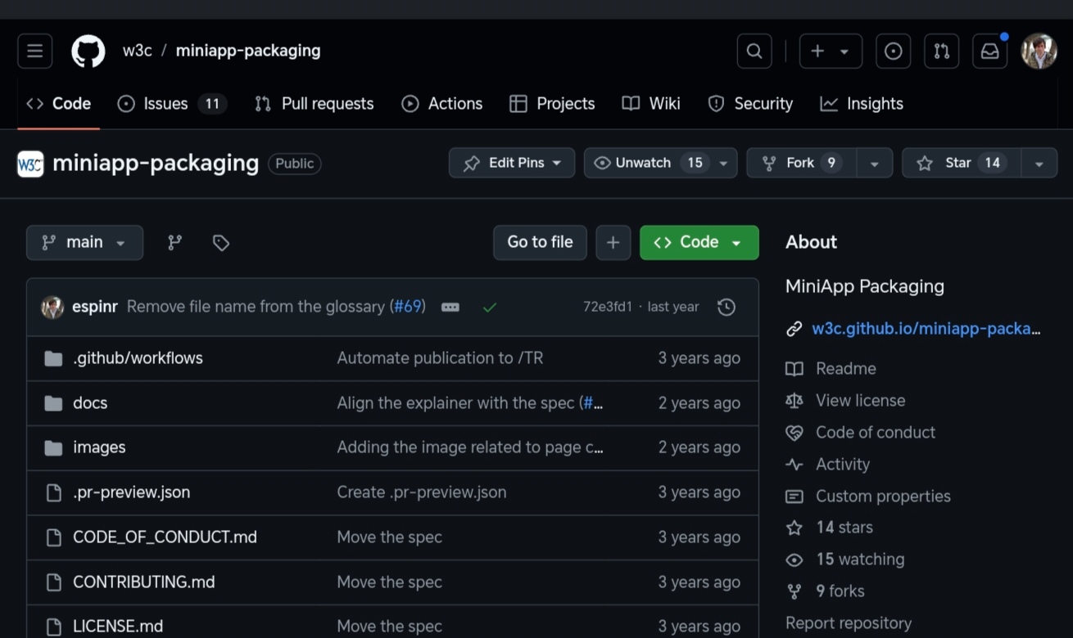The image size is (1073, 638).
Task: View the 14 stars link
Action: coord(844,528)
